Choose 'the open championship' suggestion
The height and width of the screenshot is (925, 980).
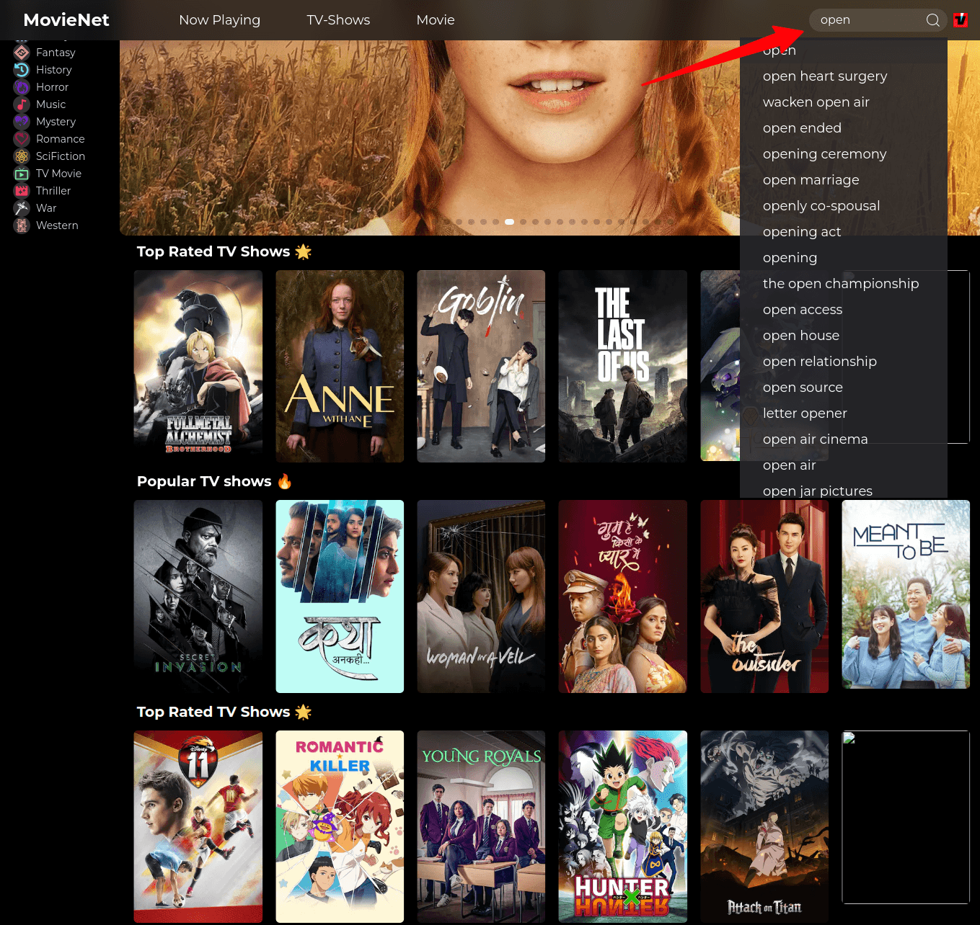coord(844,284)
